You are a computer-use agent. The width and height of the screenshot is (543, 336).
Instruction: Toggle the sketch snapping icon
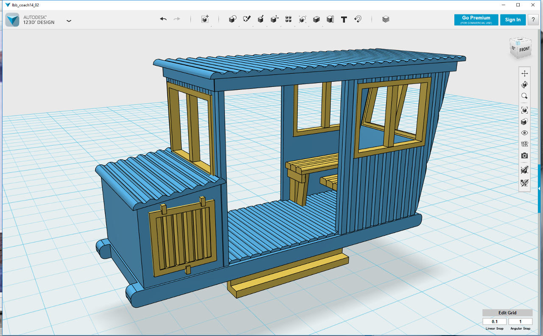coord(525,170)
